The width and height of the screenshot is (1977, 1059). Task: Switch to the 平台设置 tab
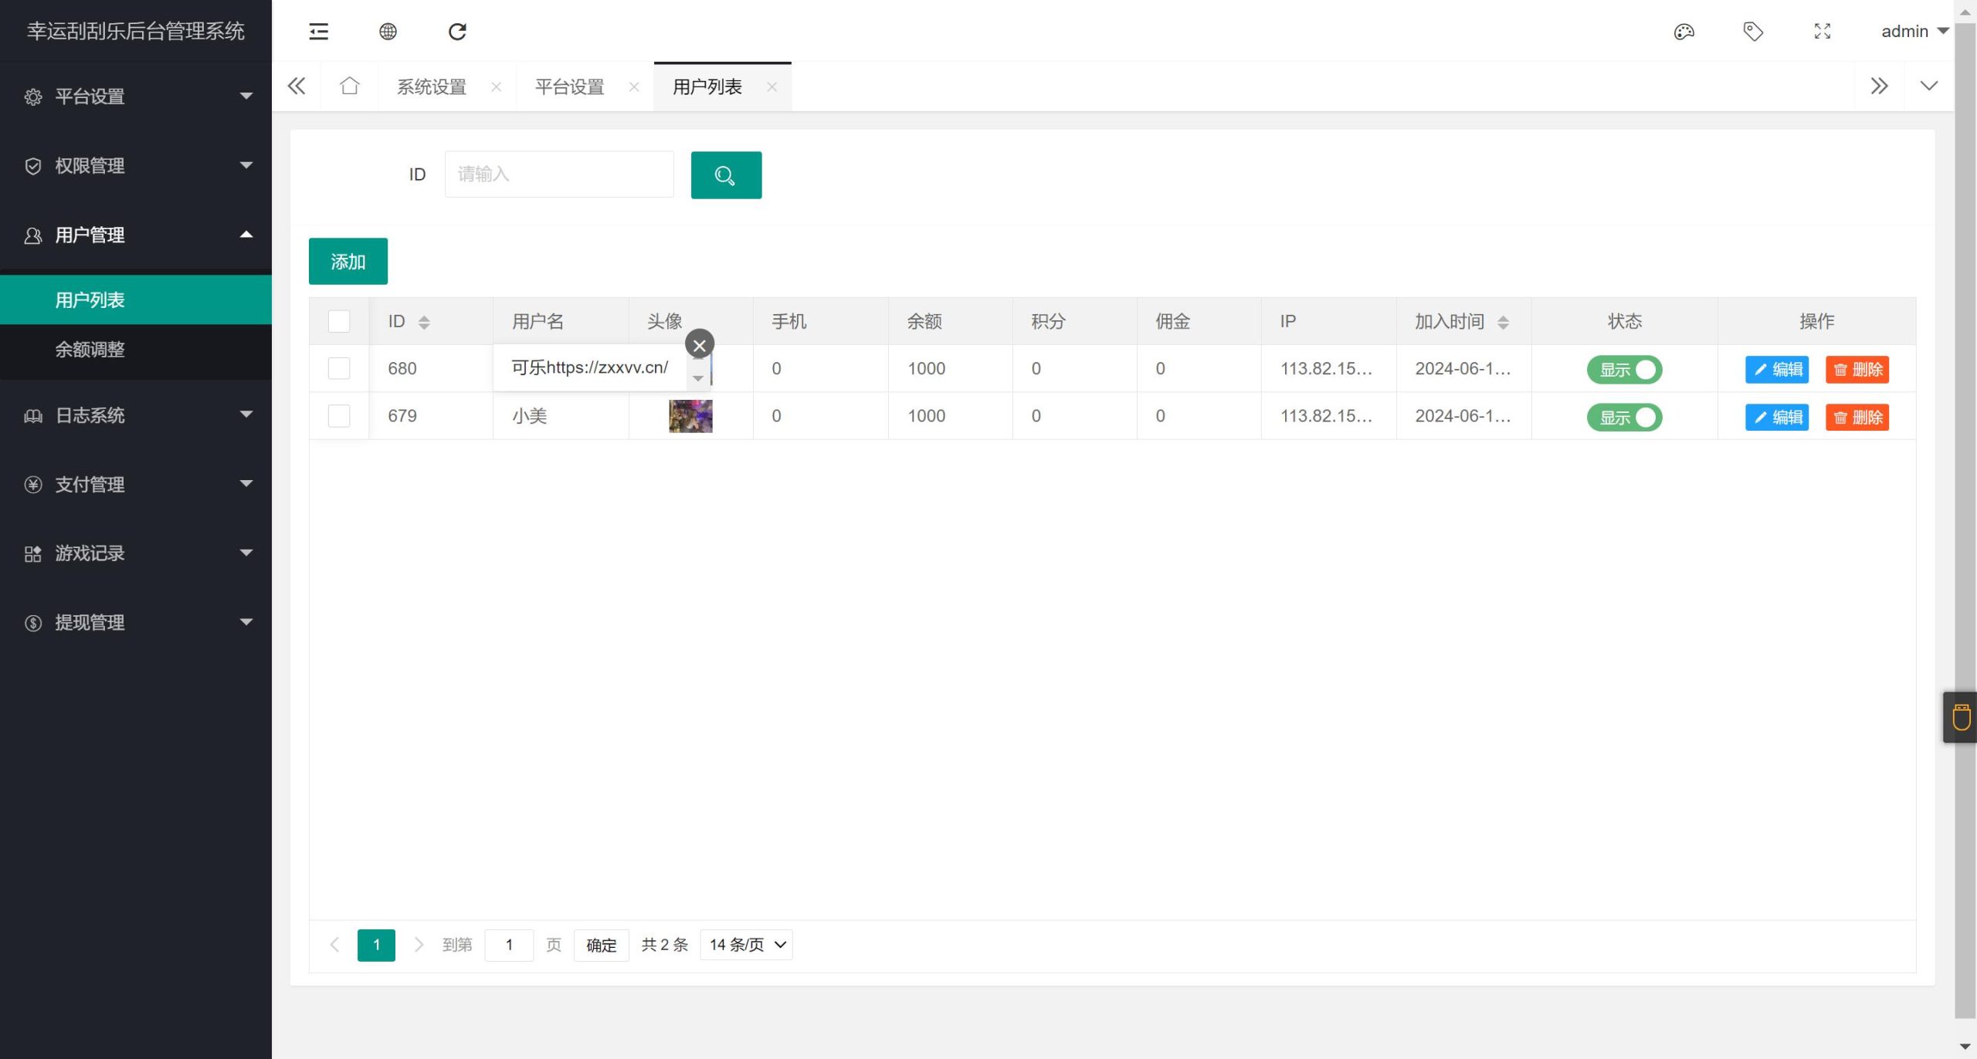tap(570, 86)
